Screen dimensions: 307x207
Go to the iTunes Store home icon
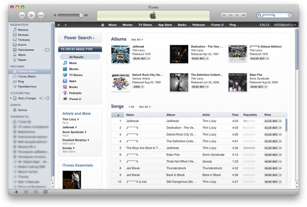point(103,25)
